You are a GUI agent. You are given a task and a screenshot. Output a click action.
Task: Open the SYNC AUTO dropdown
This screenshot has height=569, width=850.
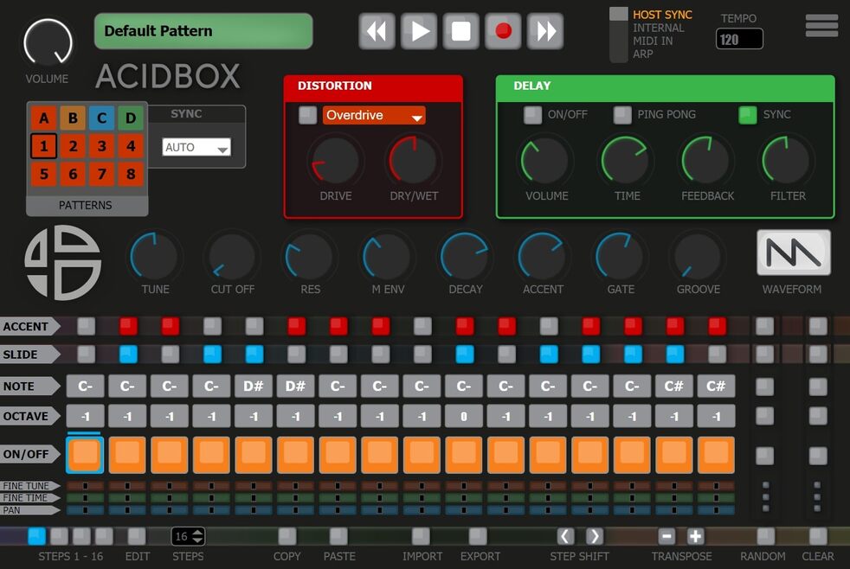[x=196, y=147]
